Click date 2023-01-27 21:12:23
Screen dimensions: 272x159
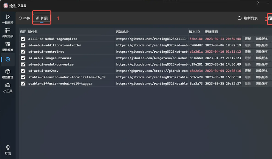tap(223, 58)
